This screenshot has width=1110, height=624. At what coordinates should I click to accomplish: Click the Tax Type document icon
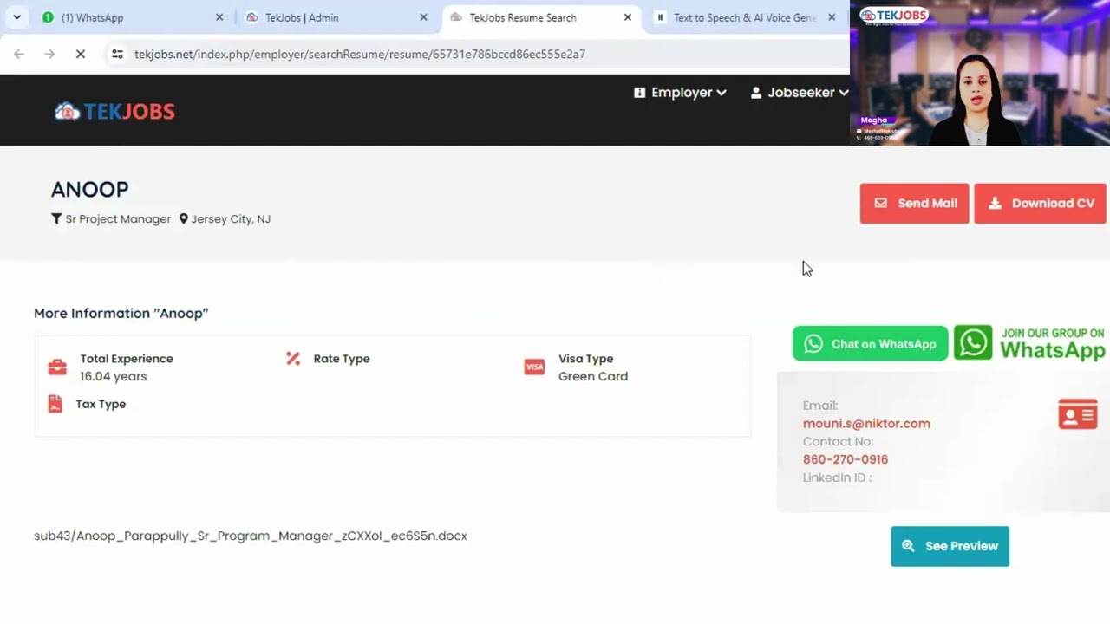click(55, 404)
